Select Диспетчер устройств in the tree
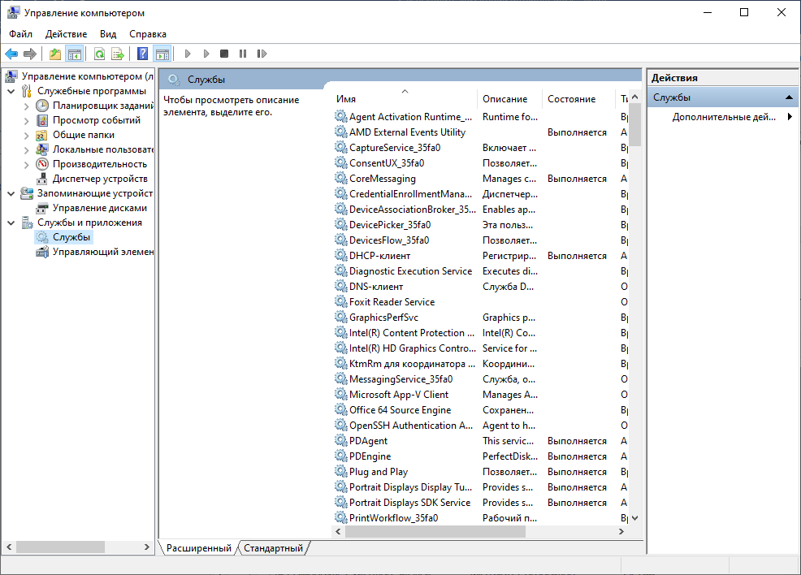This screenshot has height=575, width=801. click(x=99, y=179)
